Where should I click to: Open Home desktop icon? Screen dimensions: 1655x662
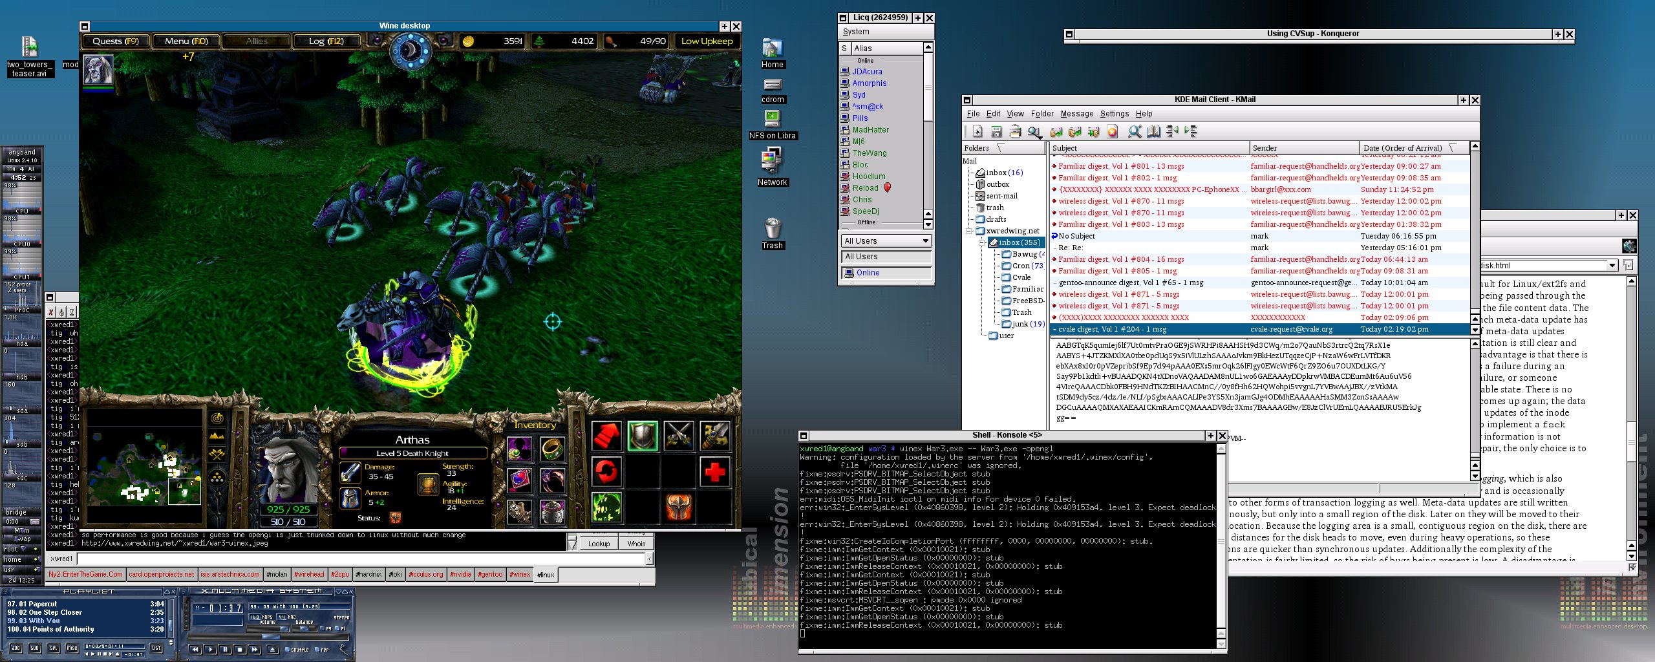pos(773,54)
